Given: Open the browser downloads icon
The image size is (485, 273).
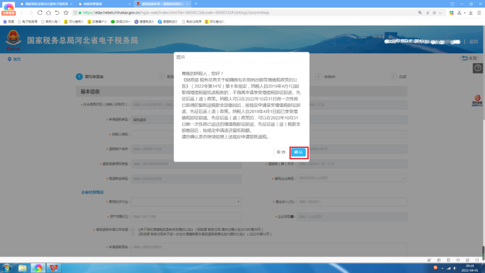Looking at the screenshot, I should pos(471,13).
